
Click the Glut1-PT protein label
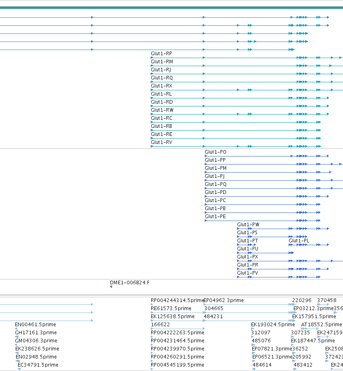pyautogui.click(x=247, y=240)
